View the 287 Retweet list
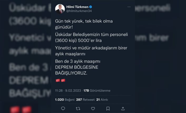Image resolution: width=186 pixels, height=113 pixels. pyautogui.click(x=85, y=100)
